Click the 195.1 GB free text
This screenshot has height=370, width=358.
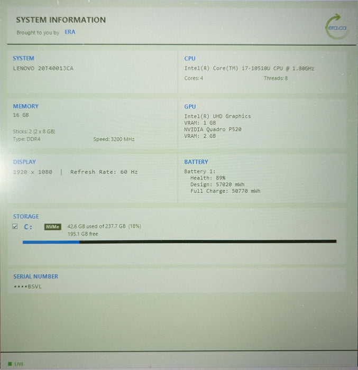[82, 234]
